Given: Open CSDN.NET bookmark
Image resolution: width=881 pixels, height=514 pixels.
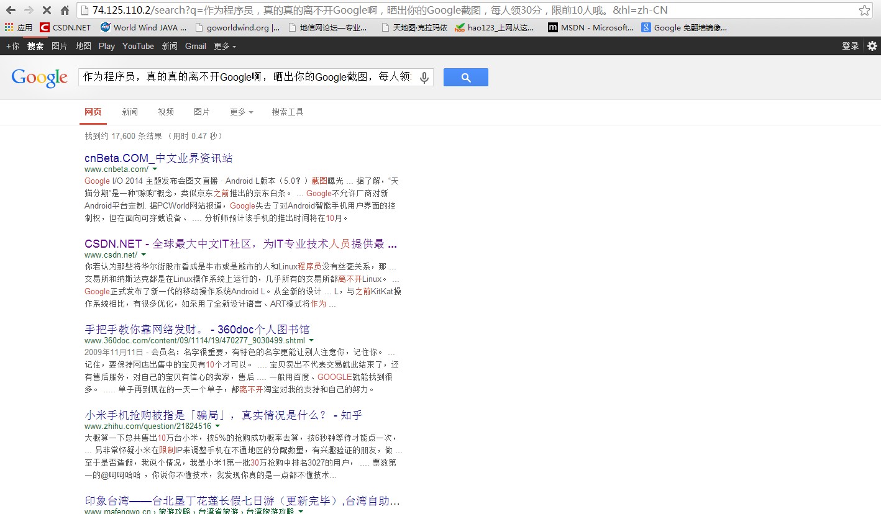Looking at the screenshot, I should click(65, 27).
